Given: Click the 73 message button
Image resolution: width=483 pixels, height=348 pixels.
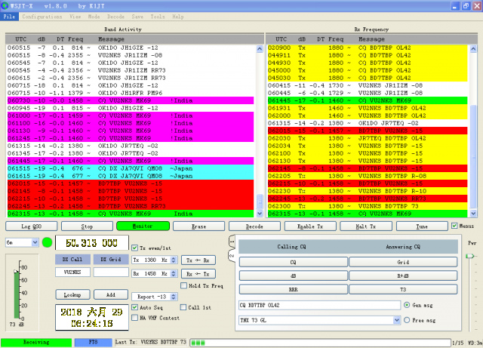Looking at the screenshot, I should coord(403,289).
